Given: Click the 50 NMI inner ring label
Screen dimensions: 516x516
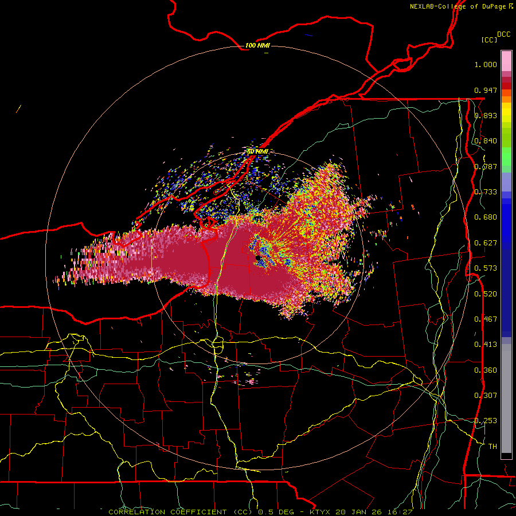Looking at the screenshot, I should [x=257, y=152].
